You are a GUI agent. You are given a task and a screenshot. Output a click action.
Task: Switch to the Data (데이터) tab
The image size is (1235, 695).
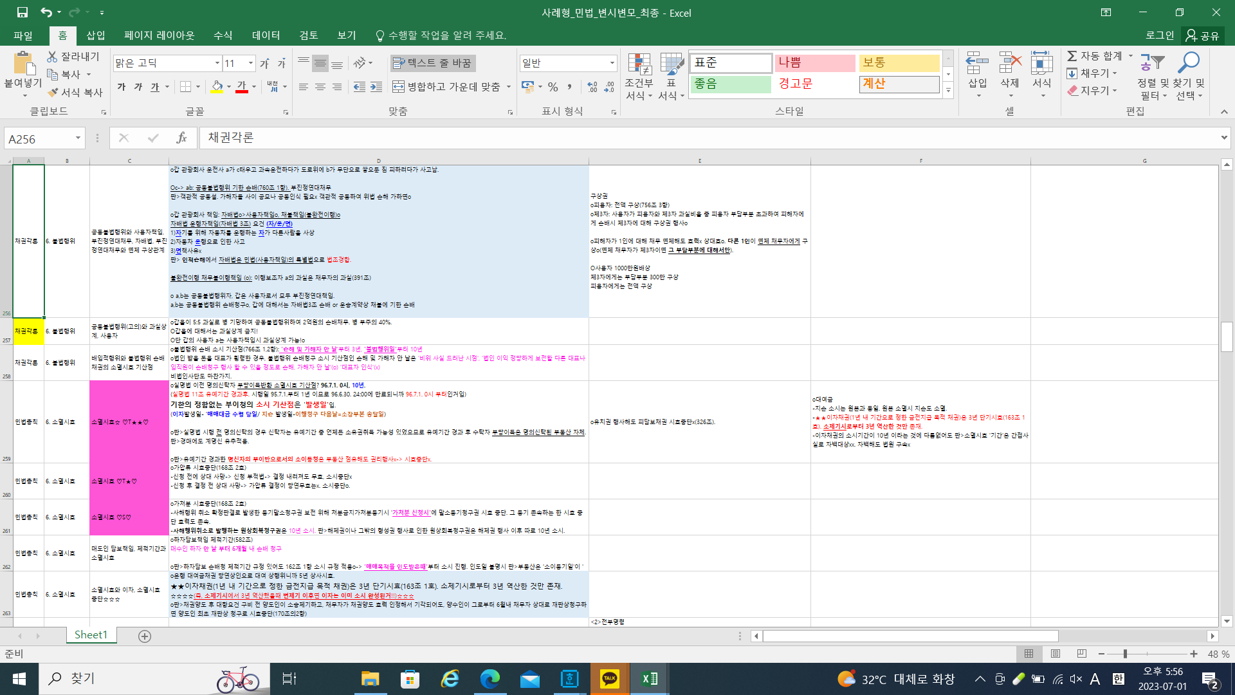click(266, 35)
